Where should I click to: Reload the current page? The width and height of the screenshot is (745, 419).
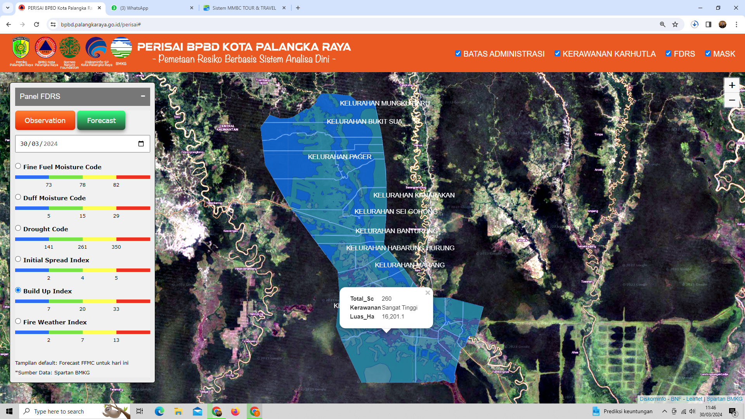(36, 24)
